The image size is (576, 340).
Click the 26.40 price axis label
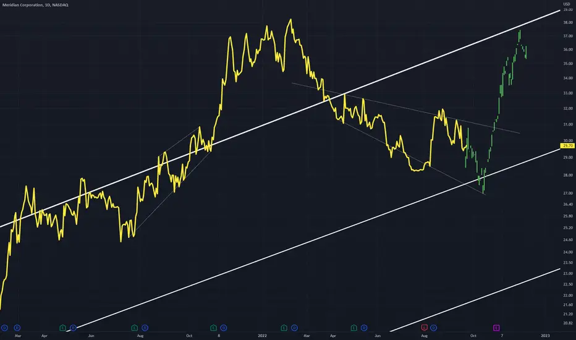[568, 205]
